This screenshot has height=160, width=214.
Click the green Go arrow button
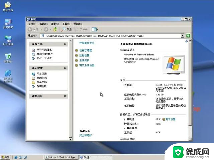coord(188,36)
